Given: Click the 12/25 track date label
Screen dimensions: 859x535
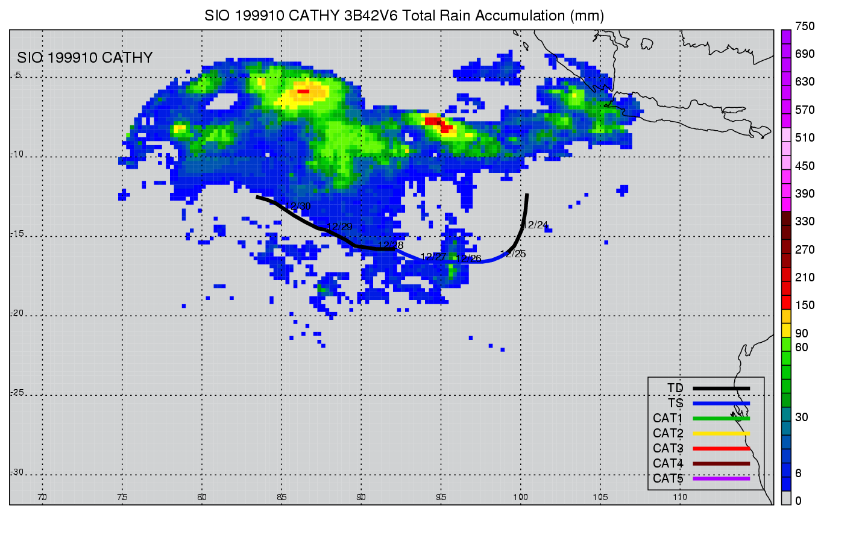Looking at the screenshot, I should tap(513, 254).
